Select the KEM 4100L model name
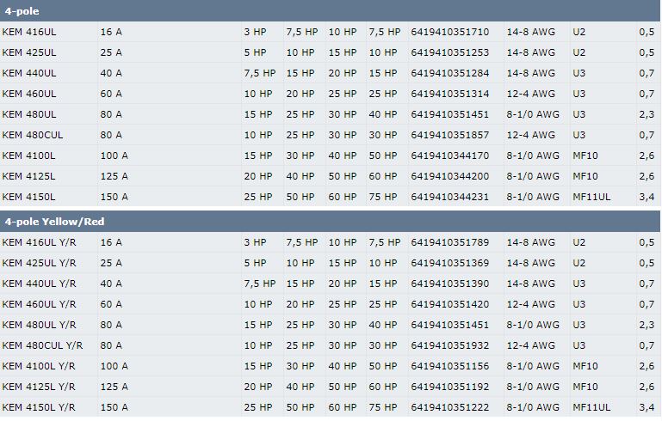The image size is (662, 421). (x=28, y=156)
